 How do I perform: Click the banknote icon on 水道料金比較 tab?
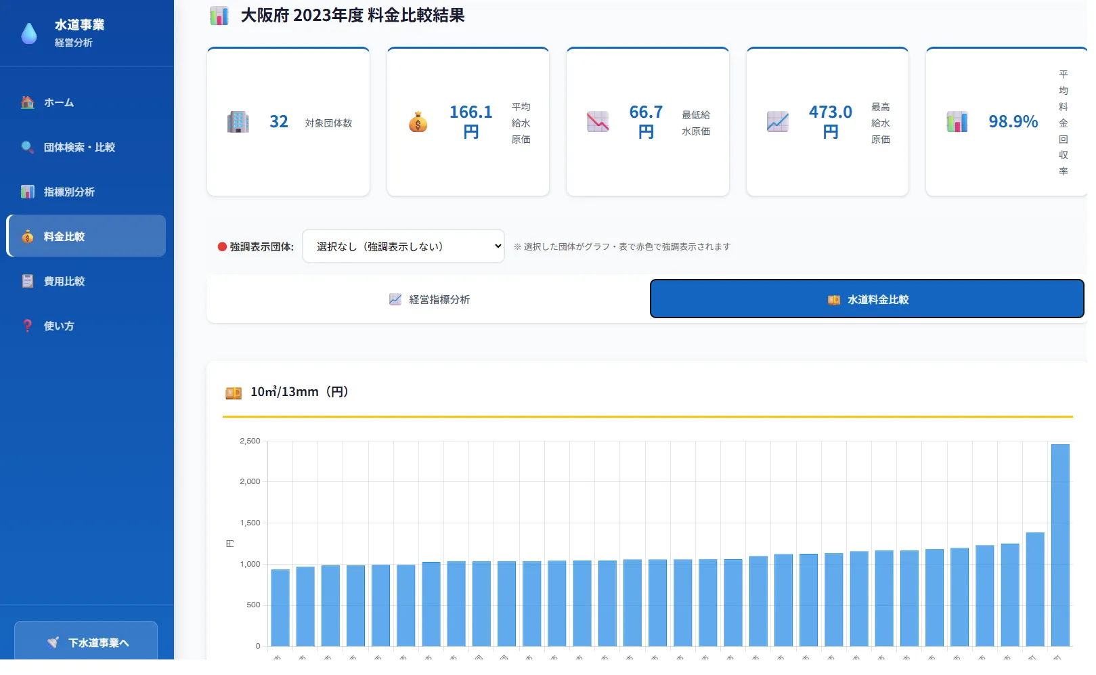[834, 299]
